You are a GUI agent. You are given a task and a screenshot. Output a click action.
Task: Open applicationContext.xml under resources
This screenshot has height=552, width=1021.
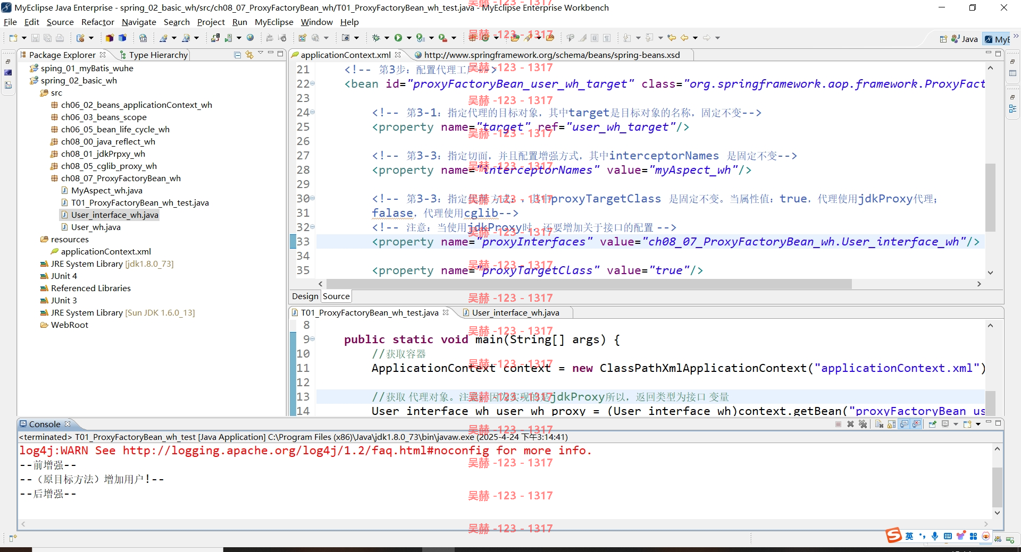106,251
